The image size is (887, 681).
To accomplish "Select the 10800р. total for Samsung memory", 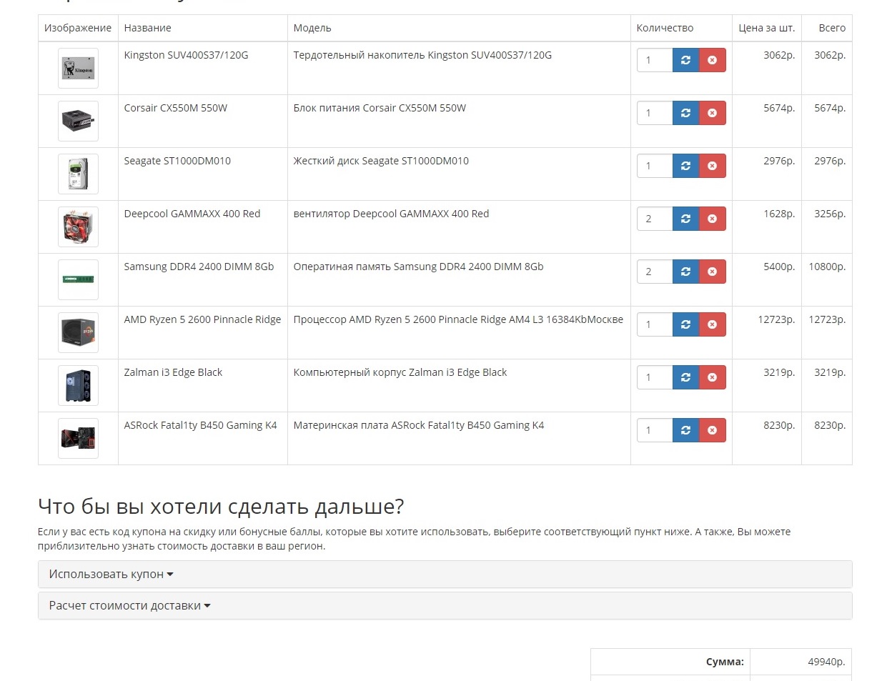I will (827, 267).
